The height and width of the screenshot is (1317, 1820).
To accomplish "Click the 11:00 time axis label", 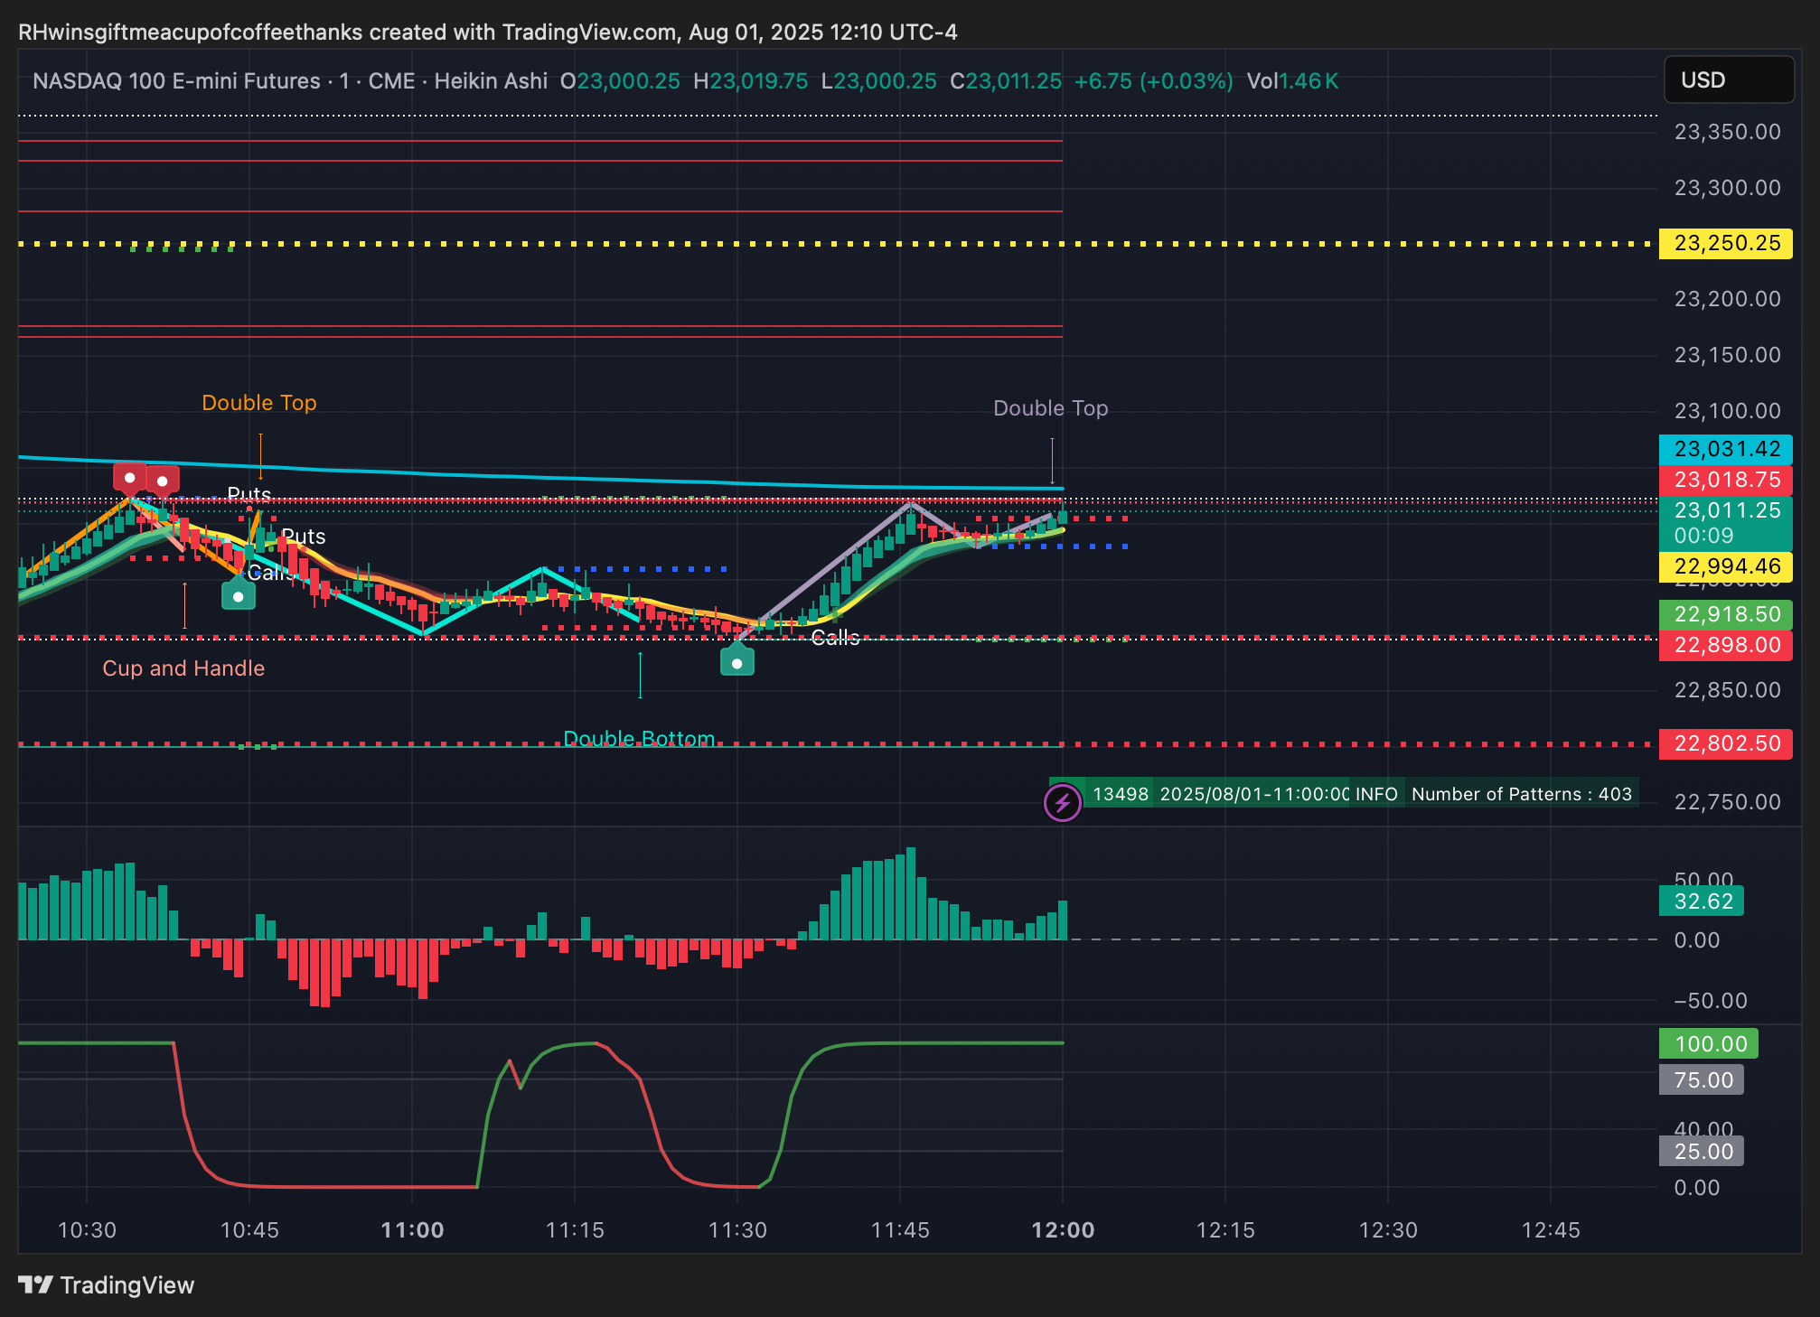I will pos(412,1230).
